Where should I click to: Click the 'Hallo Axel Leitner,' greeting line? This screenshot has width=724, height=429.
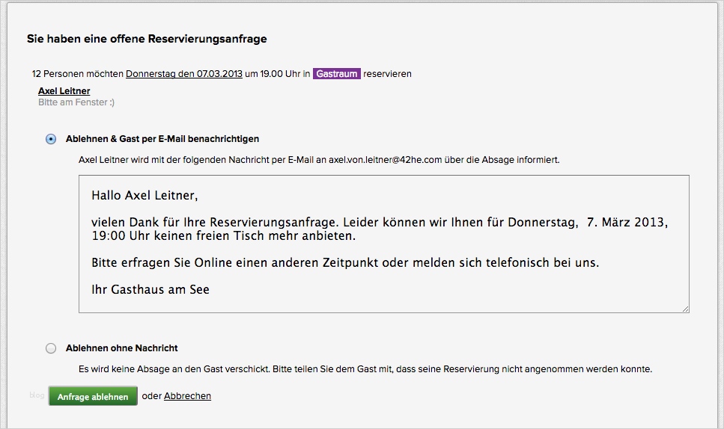(x=145, y=195)
